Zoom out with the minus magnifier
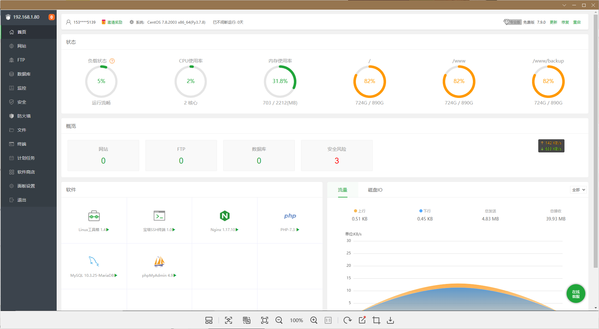Viewport: 599px width, 329px height. pyautogui.click(x=279, y=320)
